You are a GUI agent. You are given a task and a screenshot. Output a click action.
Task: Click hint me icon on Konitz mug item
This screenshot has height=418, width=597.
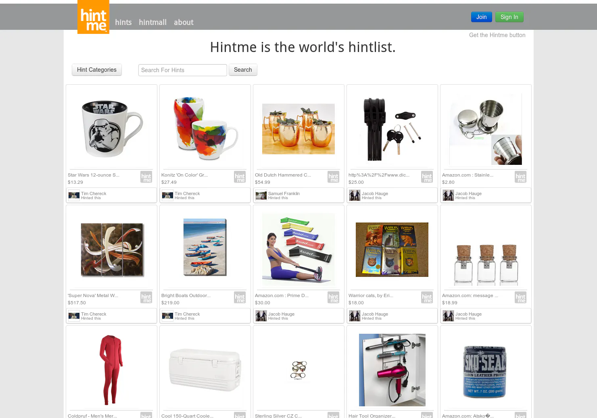click(240, 177)
